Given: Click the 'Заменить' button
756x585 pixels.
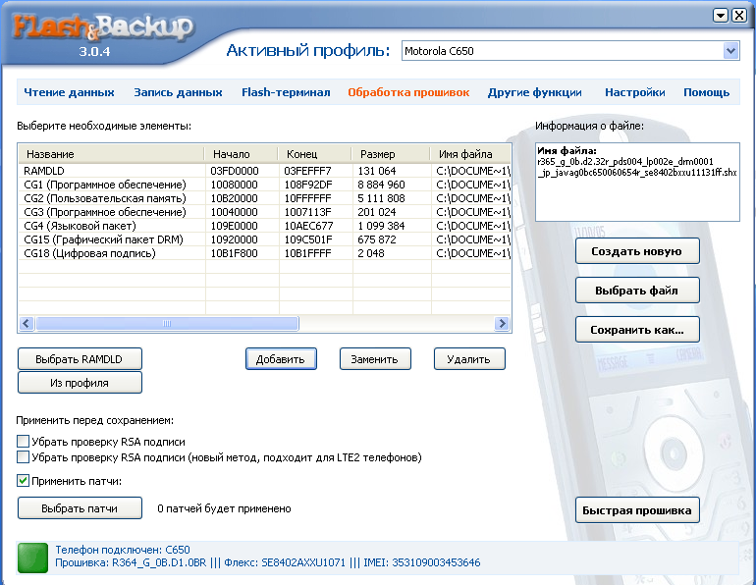Looking at the screenshot, I should (x=375, y=359).
